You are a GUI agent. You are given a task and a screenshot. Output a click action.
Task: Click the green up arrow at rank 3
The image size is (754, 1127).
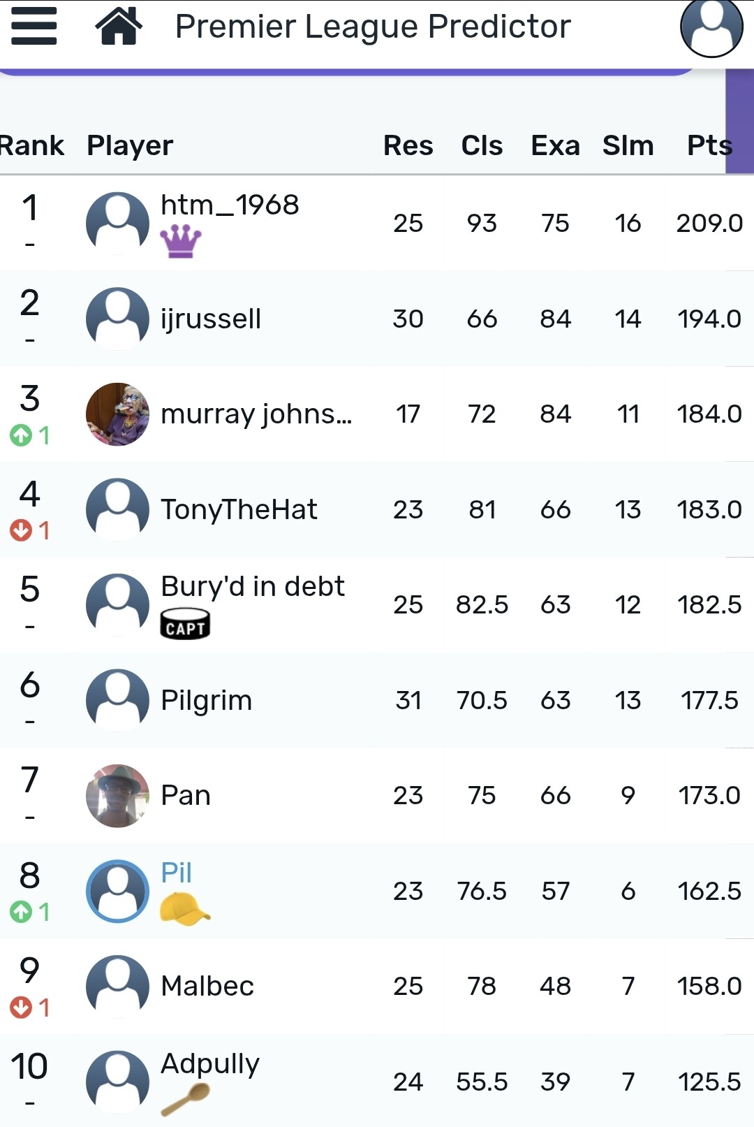(21, 435)
